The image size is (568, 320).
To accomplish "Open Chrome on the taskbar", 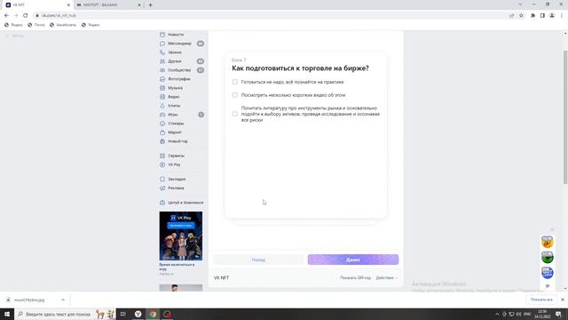I will [x=153, y=314].
